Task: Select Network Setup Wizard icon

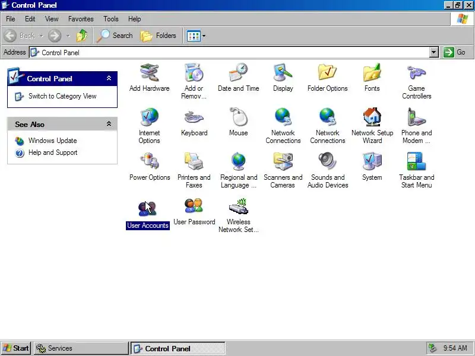Action: [372, 117]
